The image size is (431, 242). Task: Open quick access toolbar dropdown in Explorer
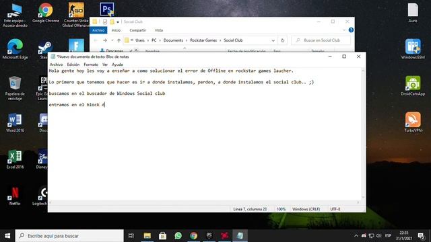118,22
